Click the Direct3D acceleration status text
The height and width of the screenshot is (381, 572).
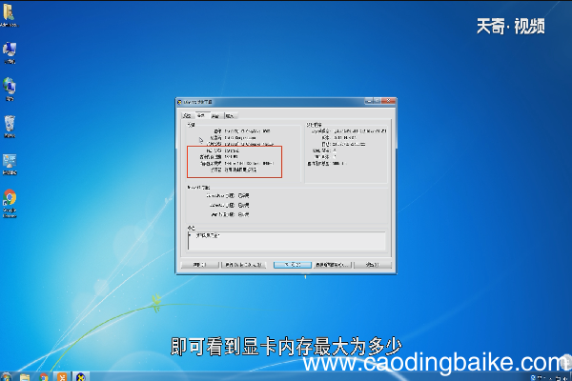pyautogui.click(x=244, y=206)
